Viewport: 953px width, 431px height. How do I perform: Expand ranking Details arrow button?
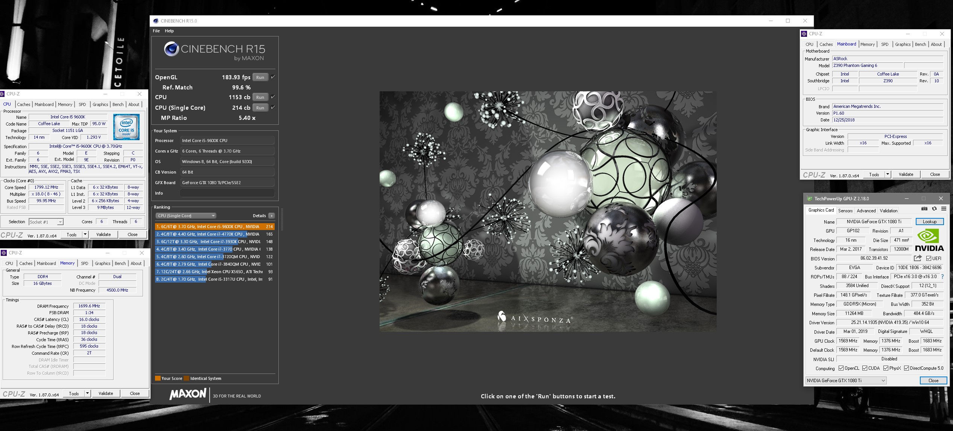point(272,216)
